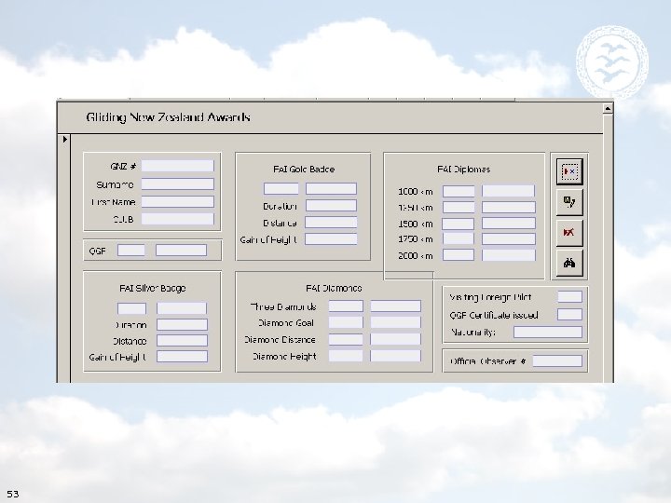Click the Official Observer # field
Screen dimensions: 671x503
coord(557,361)
